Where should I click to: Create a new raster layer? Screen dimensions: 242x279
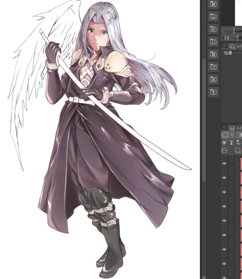click(x=238, y=151)
